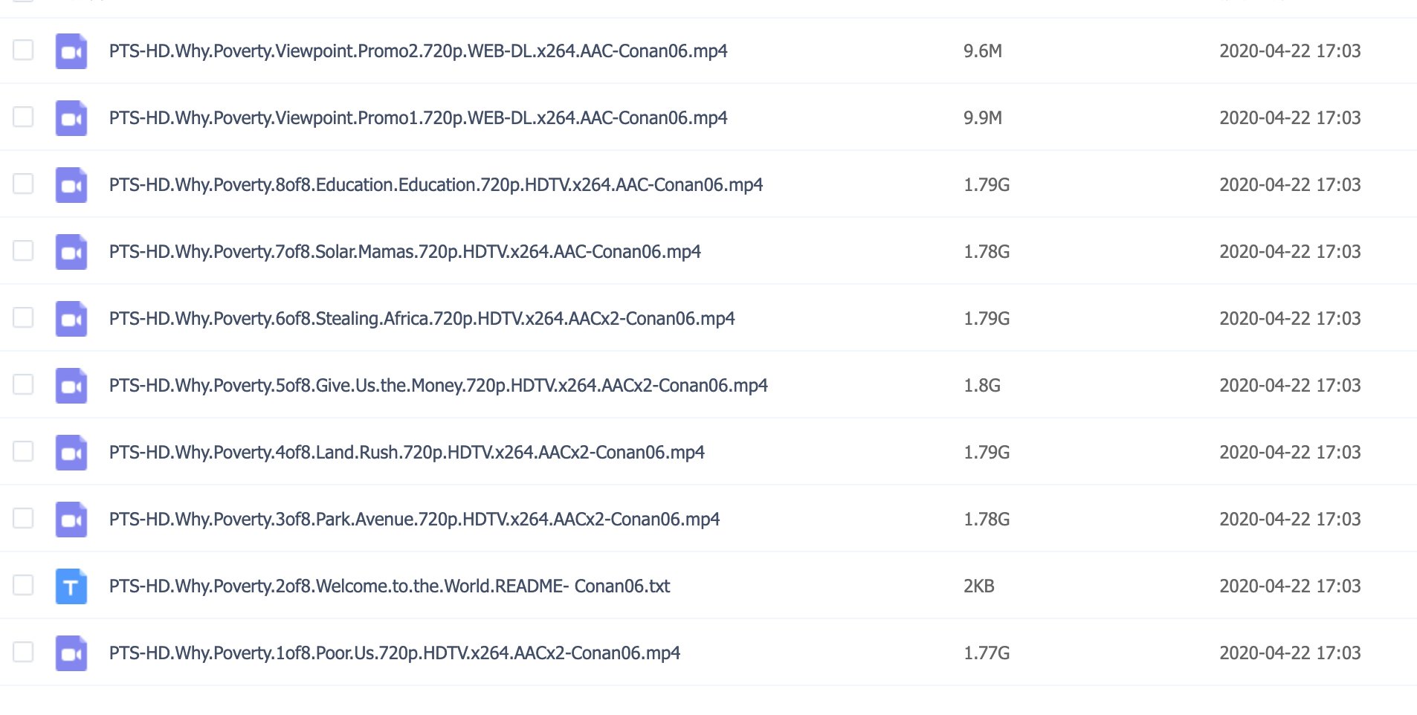Viewport: 1417px width, 715px height.
Task: Open 2of8.Welcome.to.the.World README txt name
Action: click(x=390, y=586)
